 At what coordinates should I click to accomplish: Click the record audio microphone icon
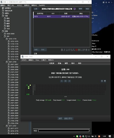click(86, 50)
